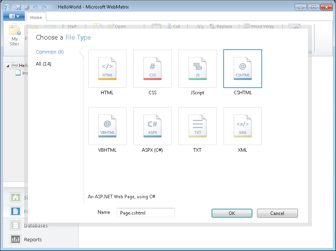The image size is (336, 251).
Task: Click the Start button in the ribbon
Action: (69, 26)
